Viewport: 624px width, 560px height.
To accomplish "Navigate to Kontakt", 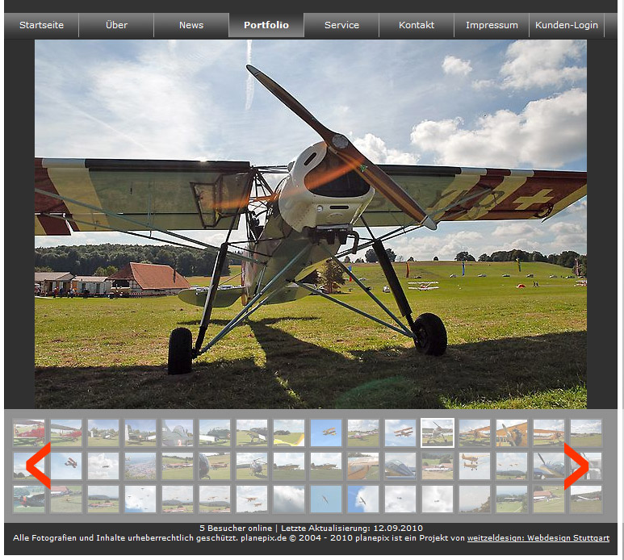I will (417, 25).
